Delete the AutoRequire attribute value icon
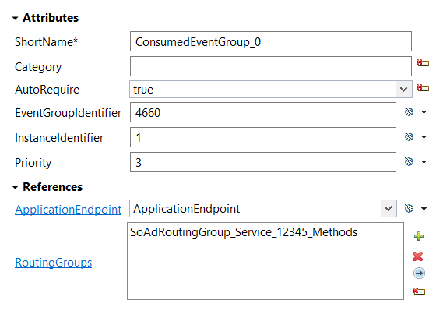This screenshot has height=311, width=436. click(422, 88)
